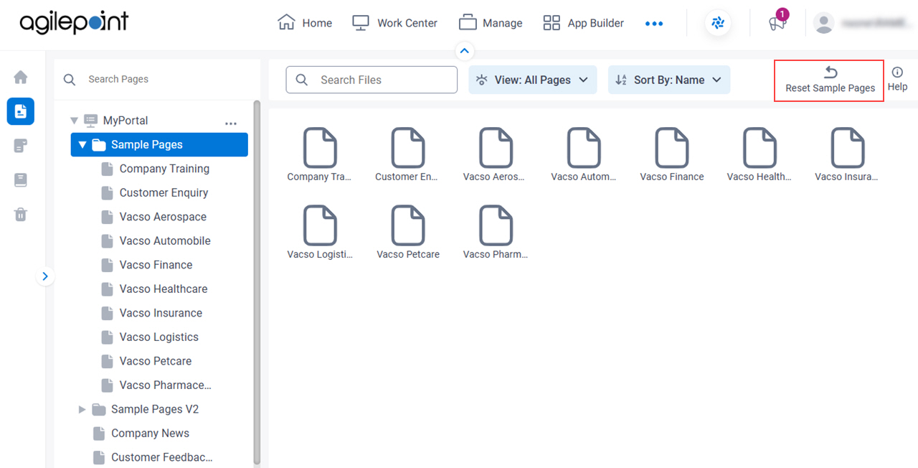Select Company Training in tree
The width and height of the screenshot is (918, 468).
point(164,169)
